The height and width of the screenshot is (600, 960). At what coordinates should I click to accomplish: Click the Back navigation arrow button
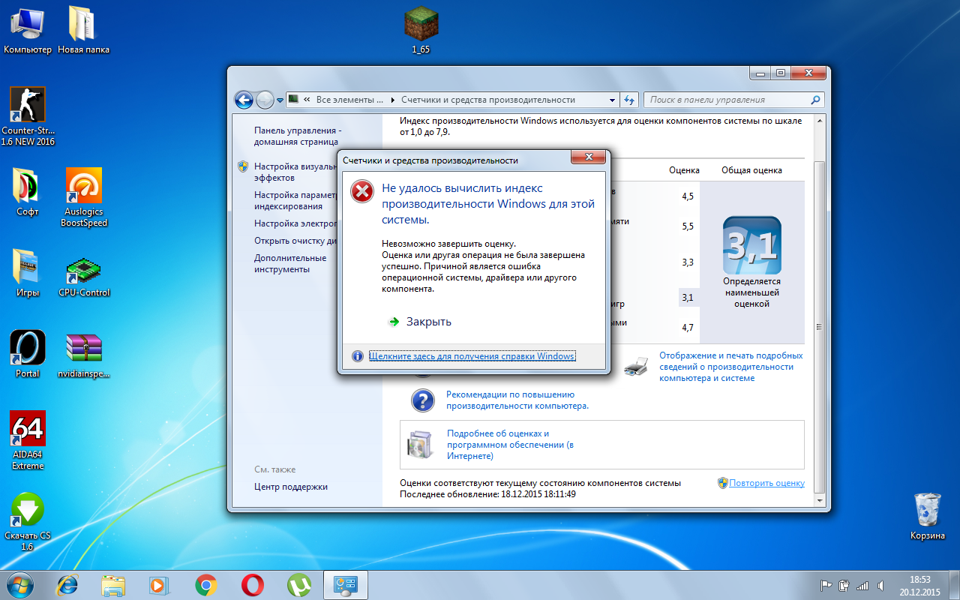(x=244, y=99)
